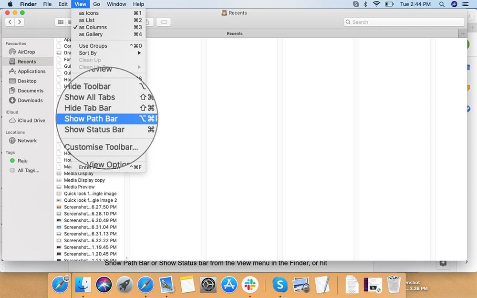This screenshot has width=477, height=298.
Task: Toggle Wi-Fi from the menu bar
Action: coord(376,4)
